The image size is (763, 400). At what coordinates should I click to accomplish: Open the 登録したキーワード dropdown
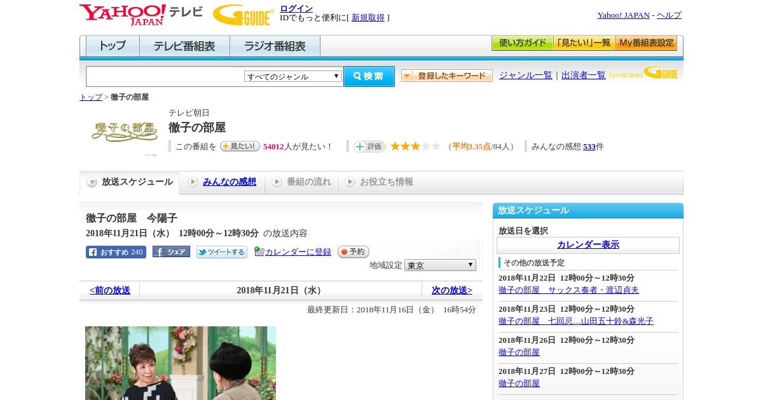pyautogui.click(x=447, y=76)
